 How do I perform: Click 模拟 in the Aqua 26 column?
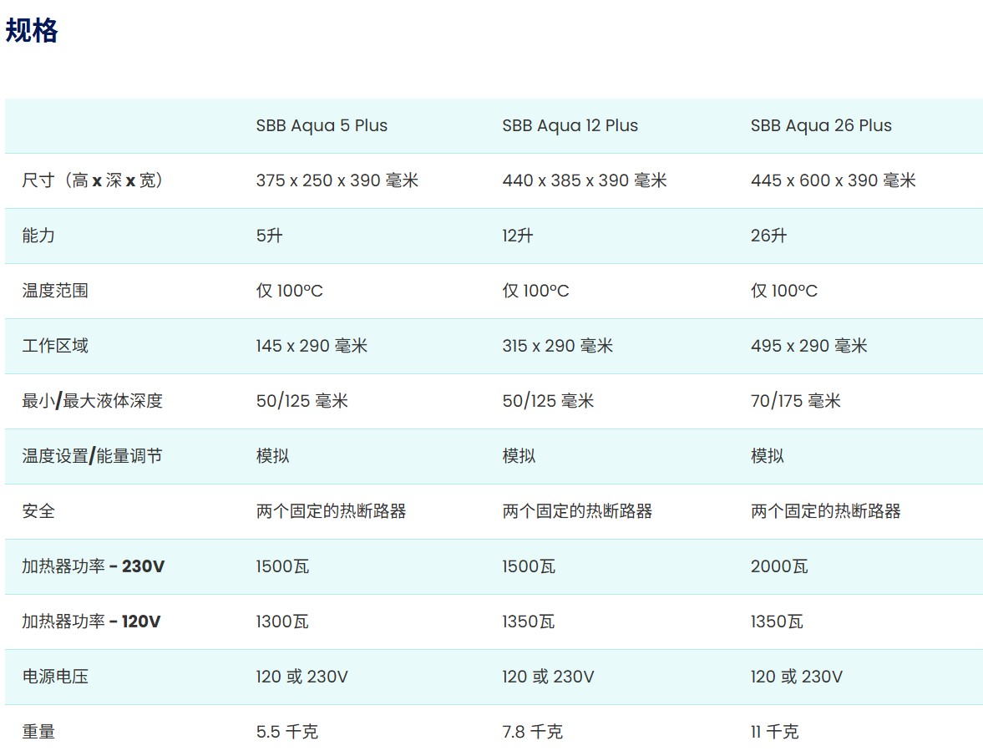[768, 456]
